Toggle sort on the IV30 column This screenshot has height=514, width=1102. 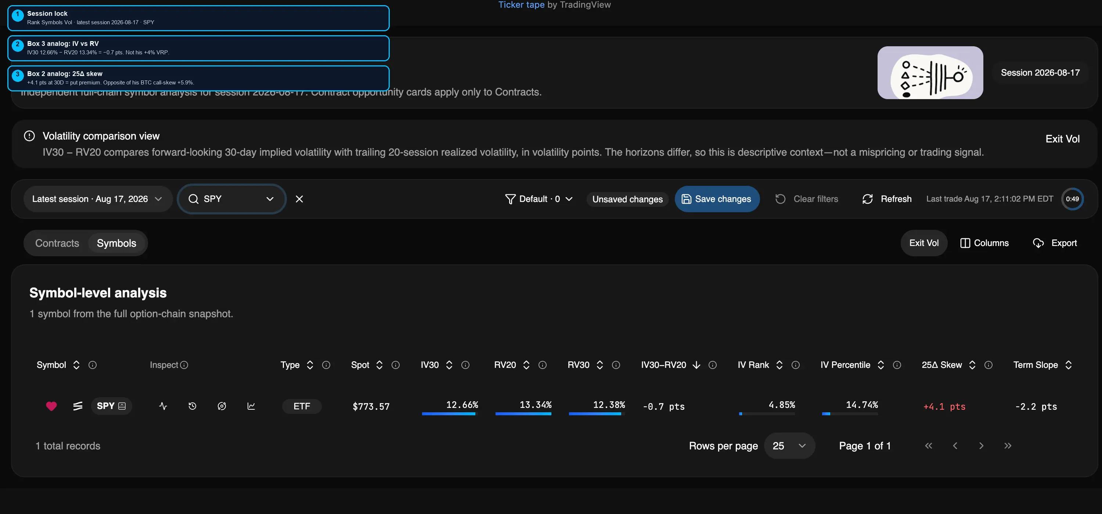pyautogui.click(x=449, y=365)
